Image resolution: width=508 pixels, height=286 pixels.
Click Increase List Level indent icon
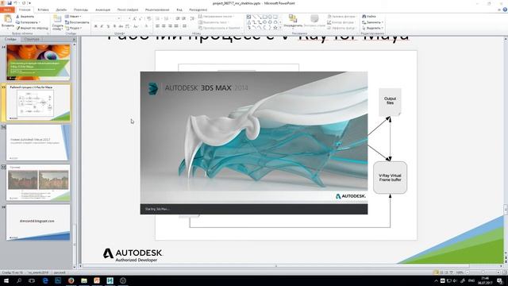pyautogui.click(x=183, y=18)
